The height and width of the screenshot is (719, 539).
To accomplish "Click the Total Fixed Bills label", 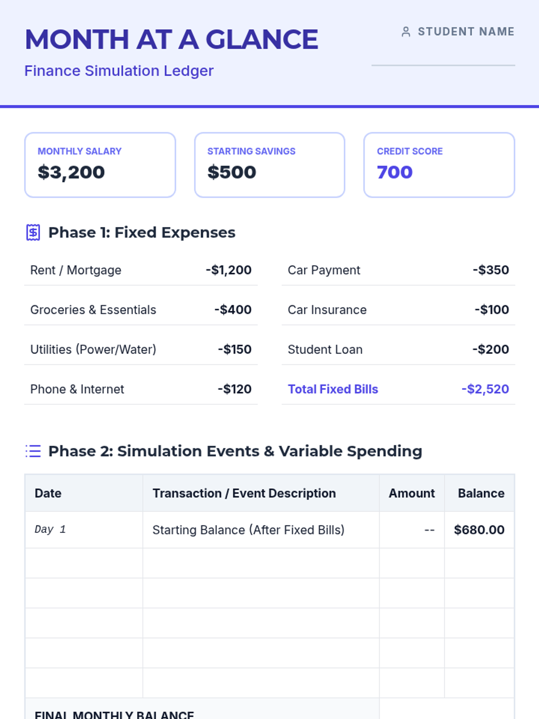I will (333, 389).
